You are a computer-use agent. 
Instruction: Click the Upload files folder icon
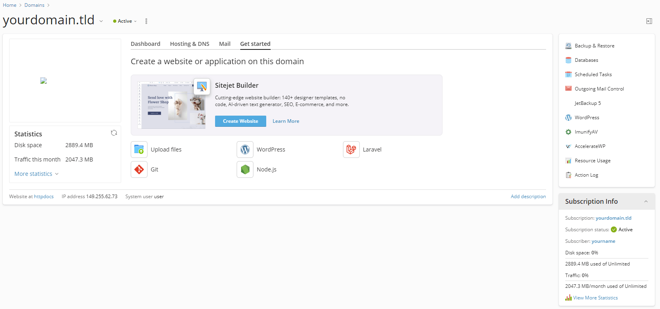pos(139,150)
